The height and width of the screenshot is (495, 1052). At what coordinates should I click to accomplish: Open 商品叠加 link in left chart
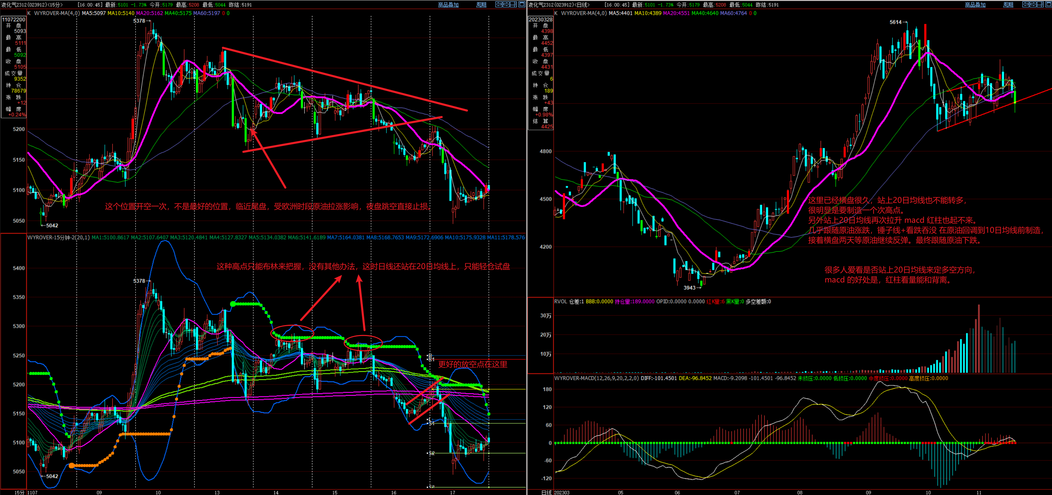pos(448,5)
